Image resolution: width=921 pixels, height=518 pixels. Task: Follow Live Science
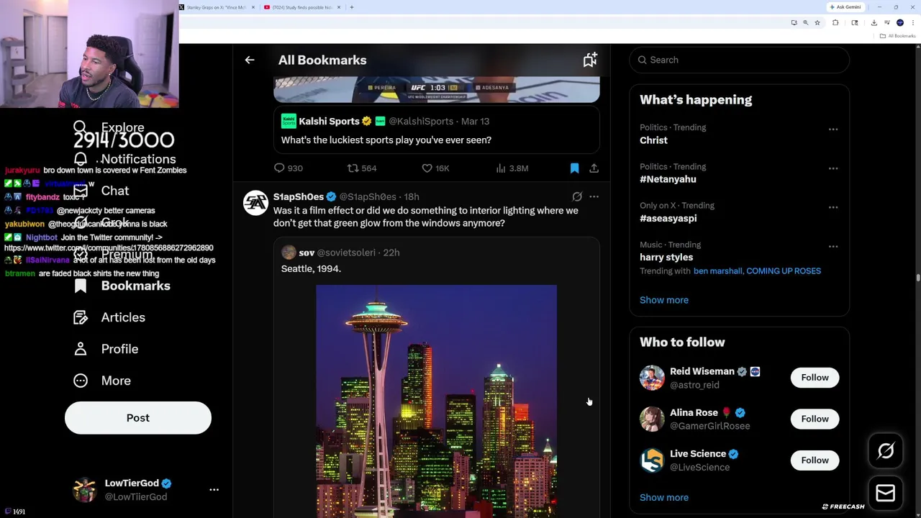pyautogui.click(x=815, y=460)
